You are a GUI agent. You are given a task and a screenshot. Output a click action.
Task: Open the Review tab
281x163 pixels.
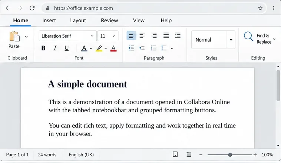point(109,20)
